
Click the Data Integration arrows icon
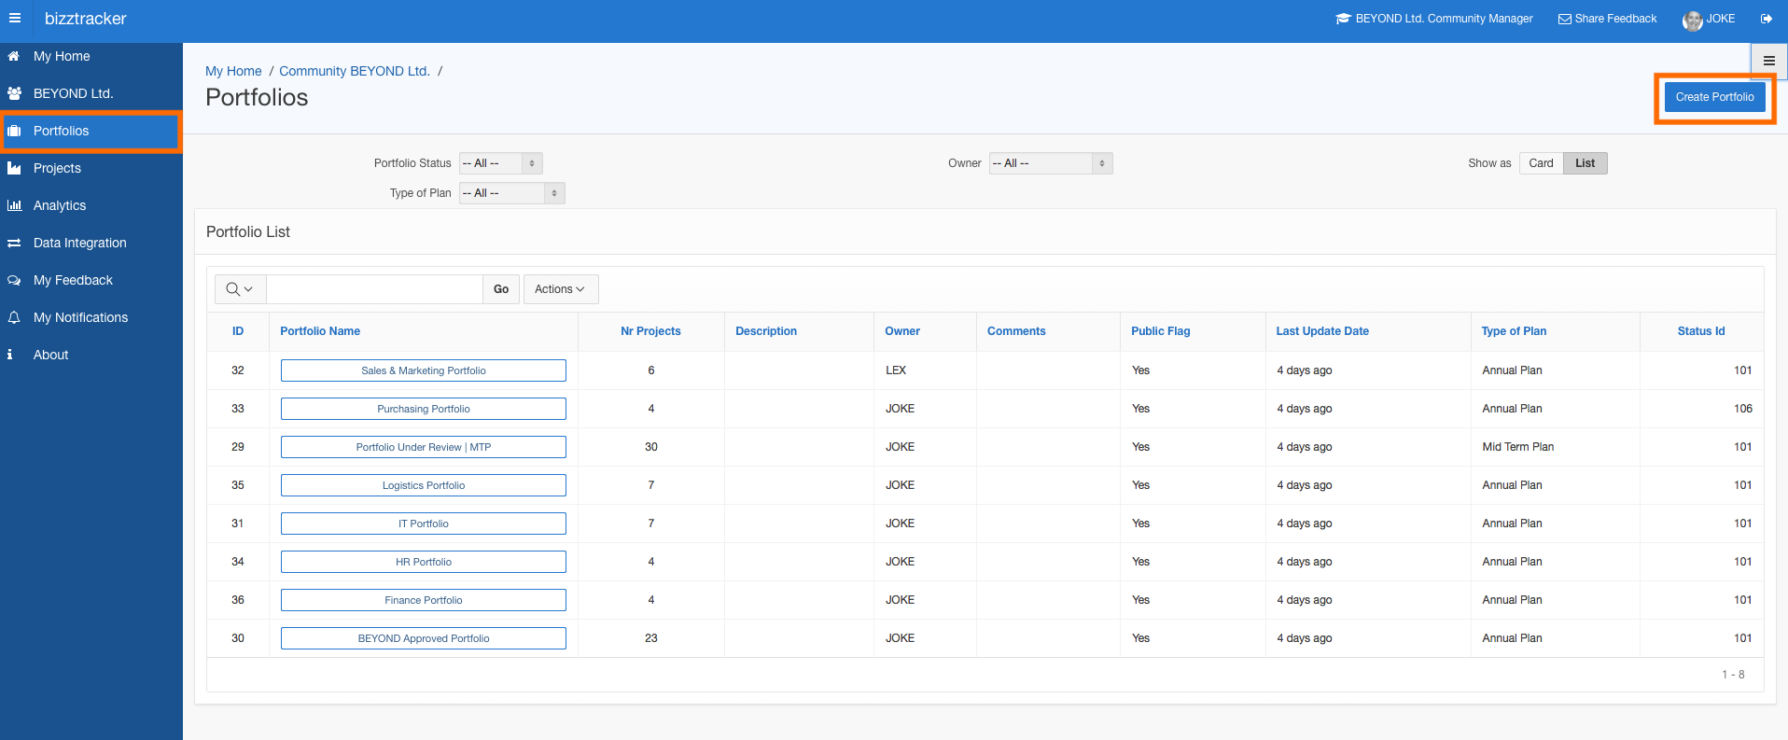(x=14, y=243)
